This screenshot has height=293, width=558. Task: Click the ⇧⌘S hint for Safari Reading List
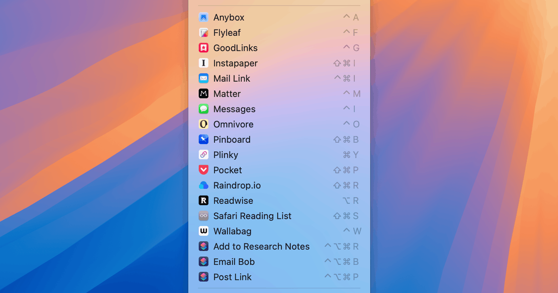[x=346, y=216]
